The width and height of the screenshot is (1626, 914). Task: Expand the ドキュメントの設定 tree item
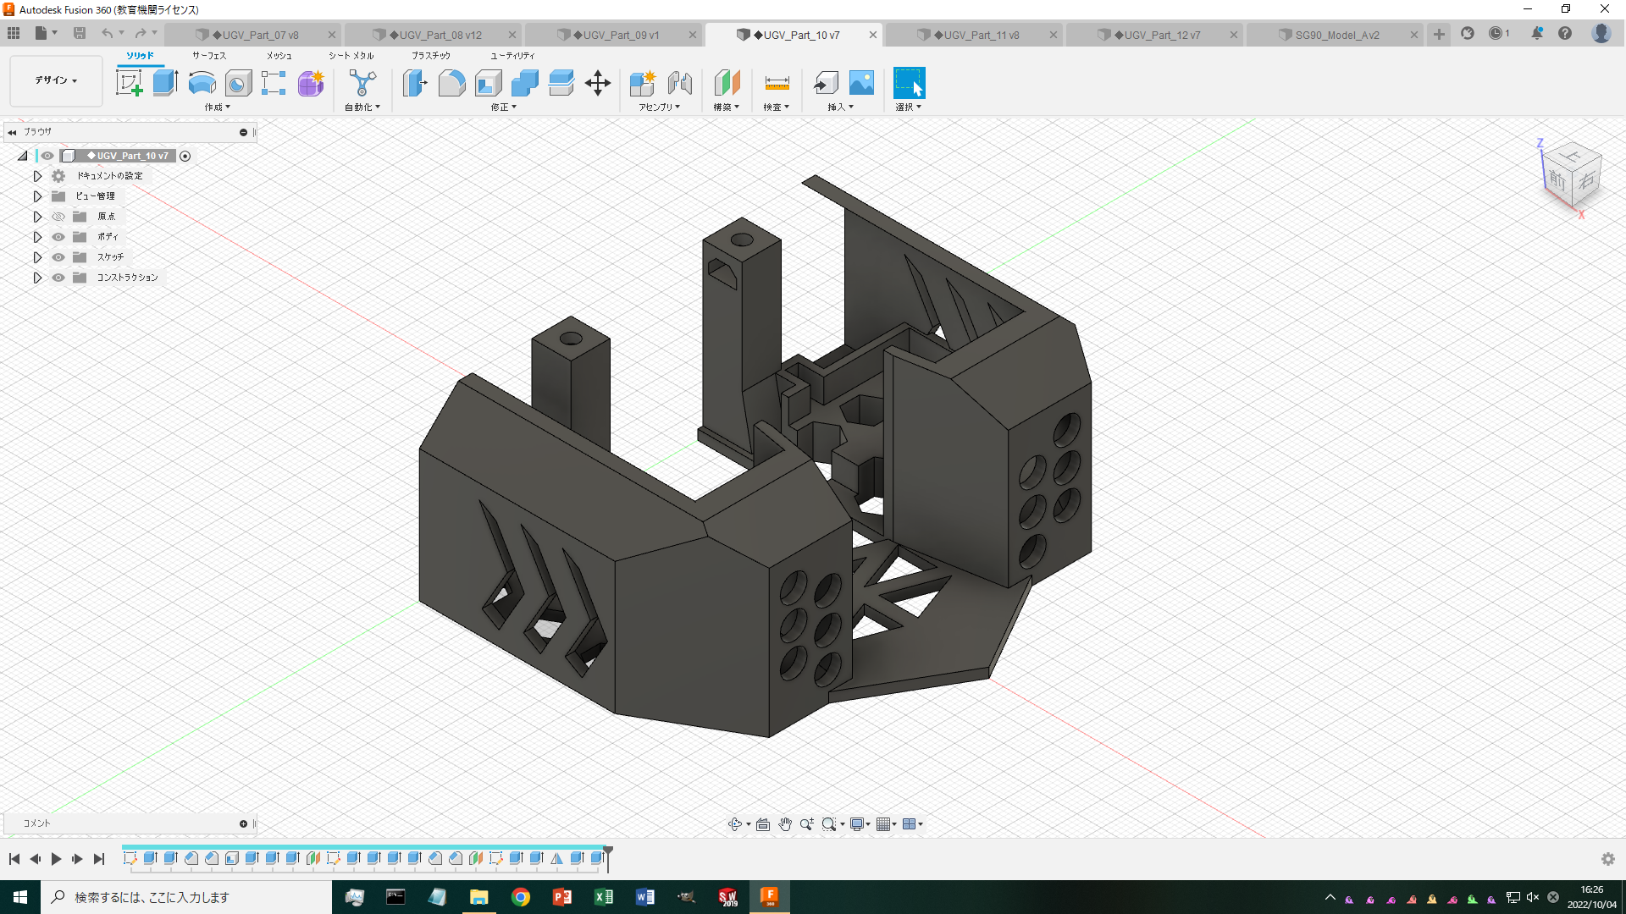tap(36, 176)
